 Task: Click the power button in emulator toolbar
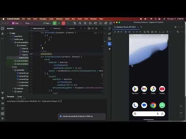click(115, 32)
